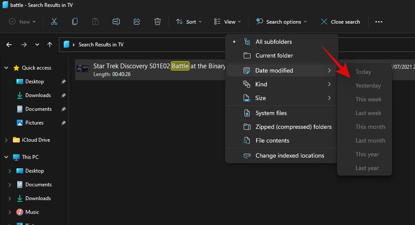The height and width of the screenshot is (225, 415).
Task: Click Change indexed locations
Action: pos(289,155)
